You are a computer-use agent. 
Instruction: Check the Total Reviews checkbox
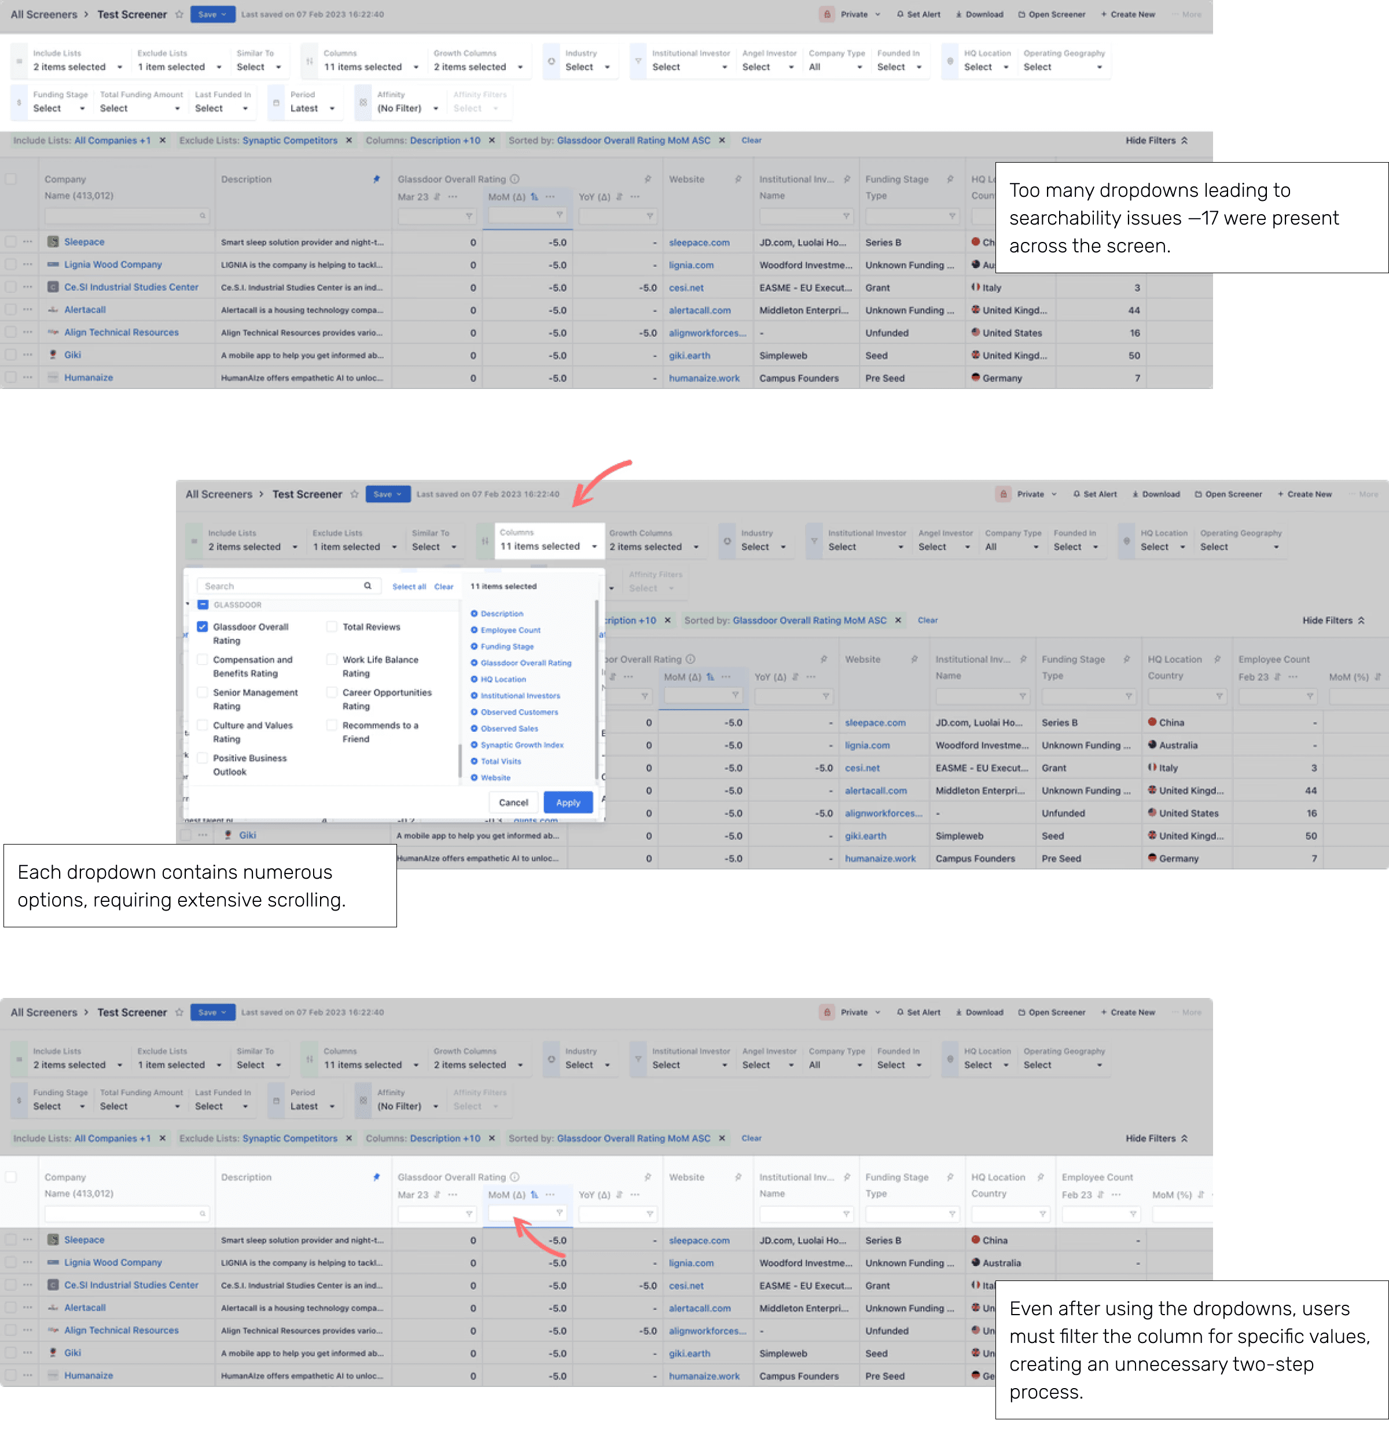pos(332,627)
